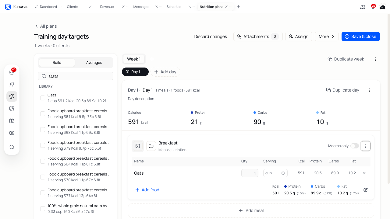Toggle the Macros only switch

pos(354,146)
